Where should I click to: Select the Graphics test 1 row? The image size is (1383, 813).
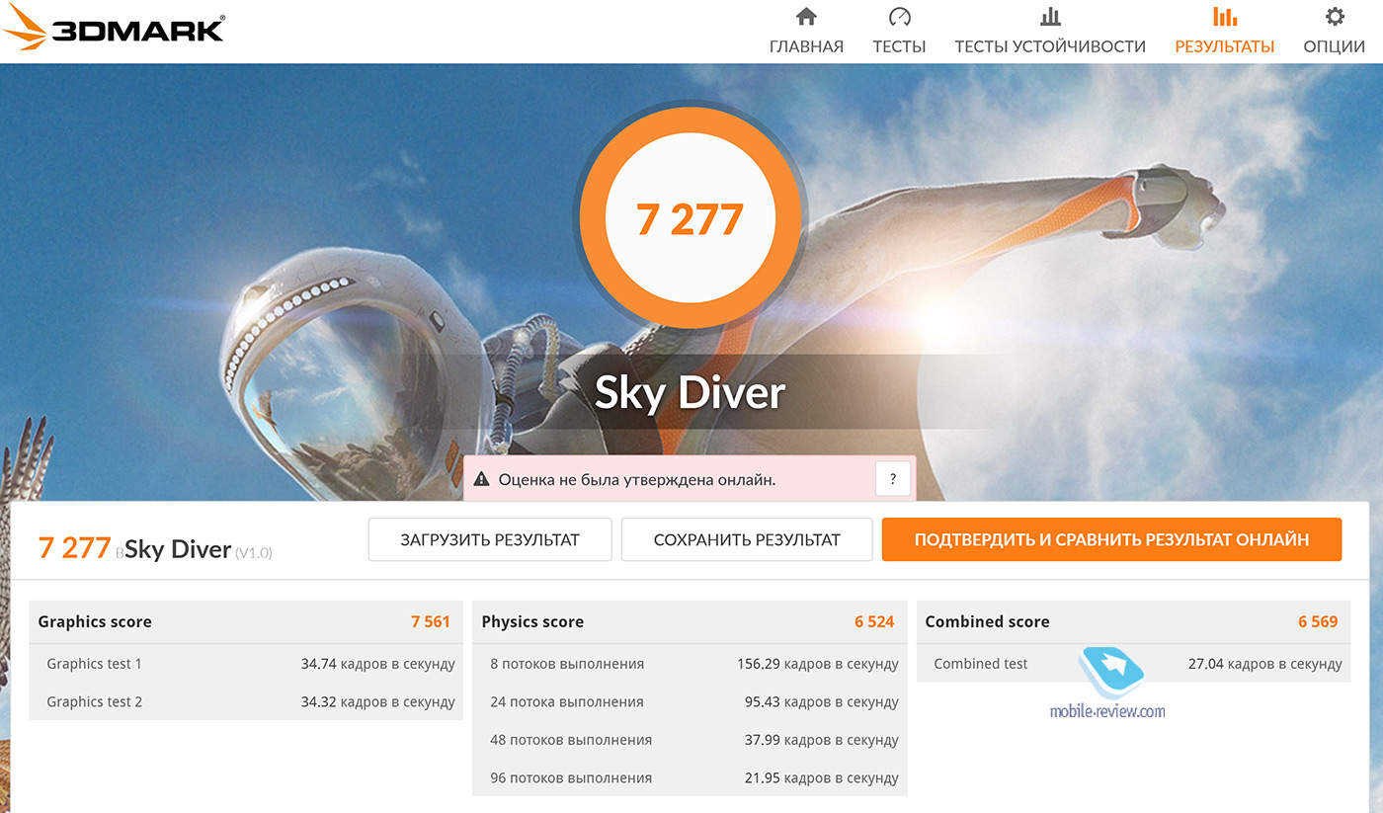click(x=246, y=664)
